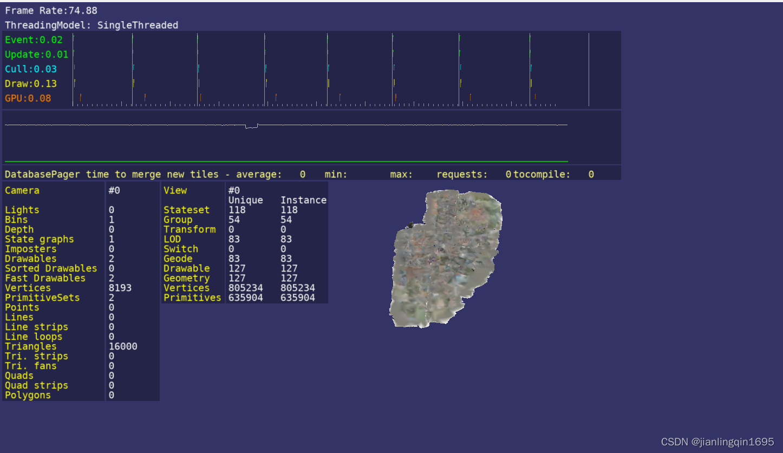The height and width of the screenshot is (453, 783).
Task: Click the white frame-time graph line
Action: pyautogui.click(x=286, y=125)
